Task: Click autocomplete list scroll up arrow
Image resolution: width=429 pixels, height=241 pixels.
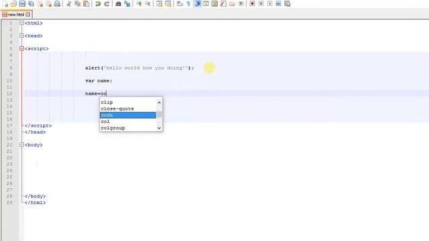Action: [160, 102]
